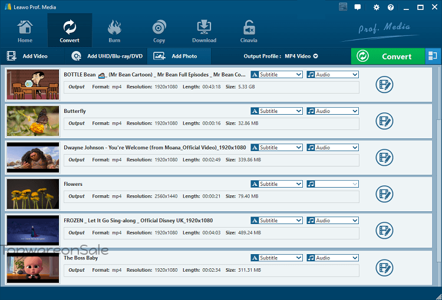The width and height of the screenshot is (442, 300).
Task: Click the Add Photo picture icon
Action: coord(159,56)
